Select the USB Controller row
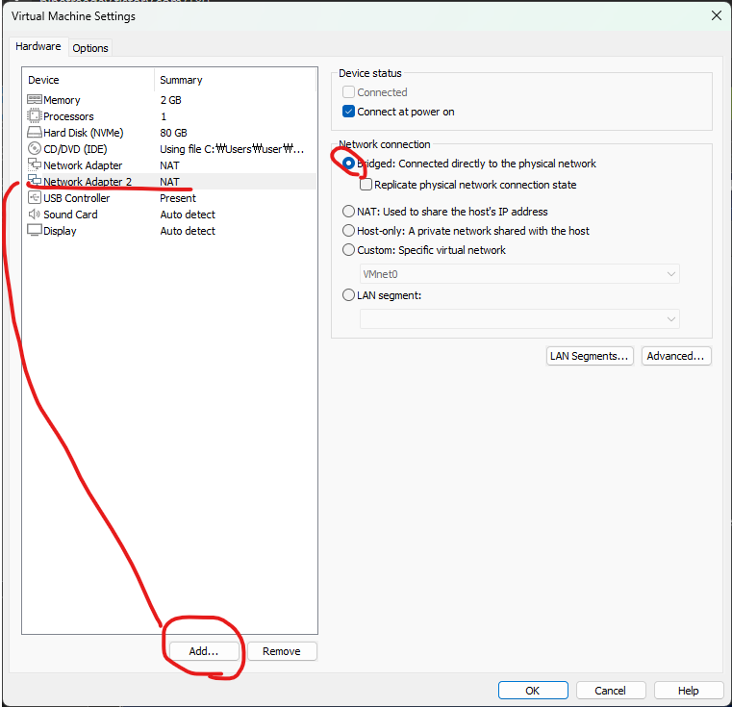Viewport: 732px width, 707px height. pos(171,197)
